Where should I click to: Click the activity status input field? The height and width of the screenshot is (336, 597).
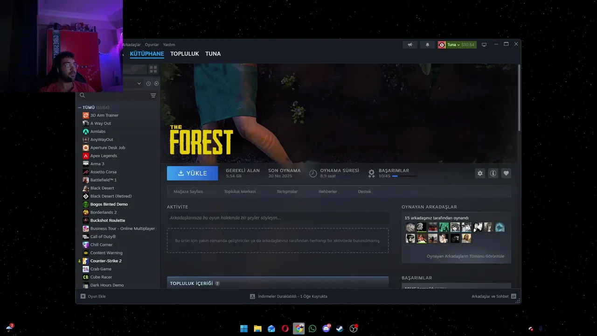click(278, 218)
